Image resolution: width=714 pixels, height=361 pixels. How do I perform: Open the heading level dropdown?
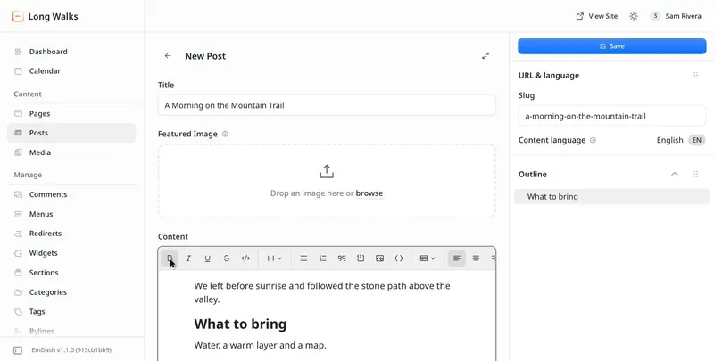(x=275, y=258)
